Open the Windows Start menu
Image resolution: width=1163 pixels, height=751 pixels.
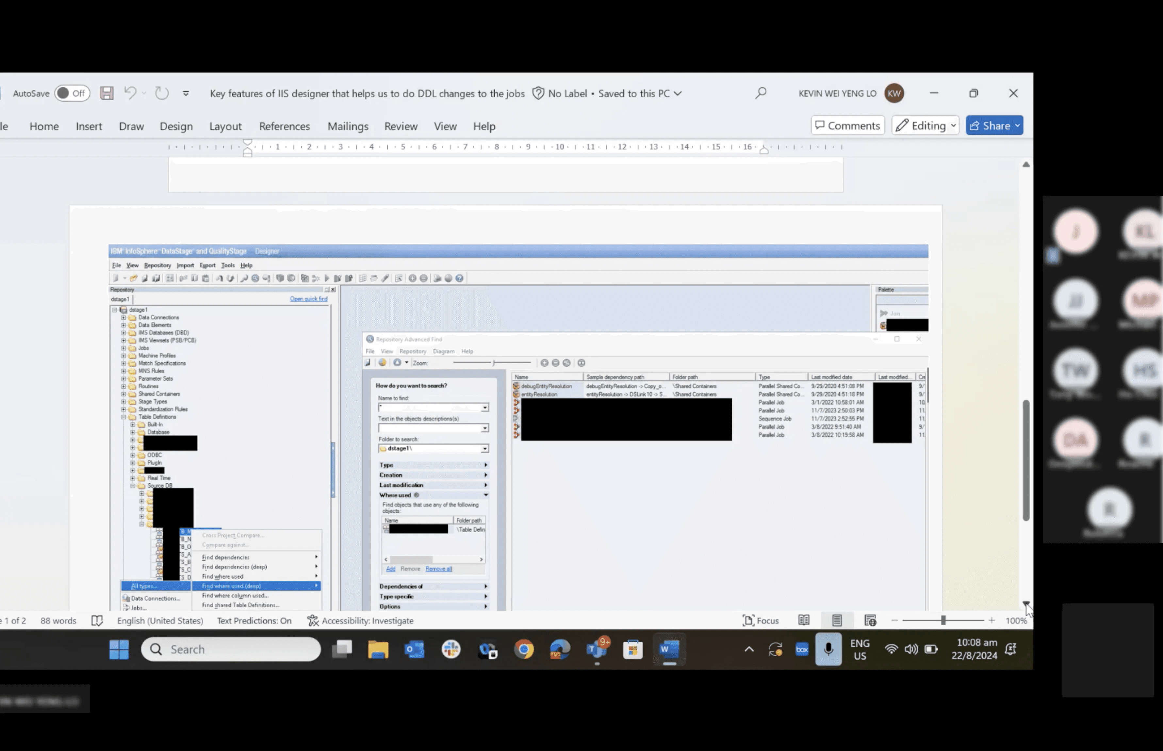click(119, 649)
